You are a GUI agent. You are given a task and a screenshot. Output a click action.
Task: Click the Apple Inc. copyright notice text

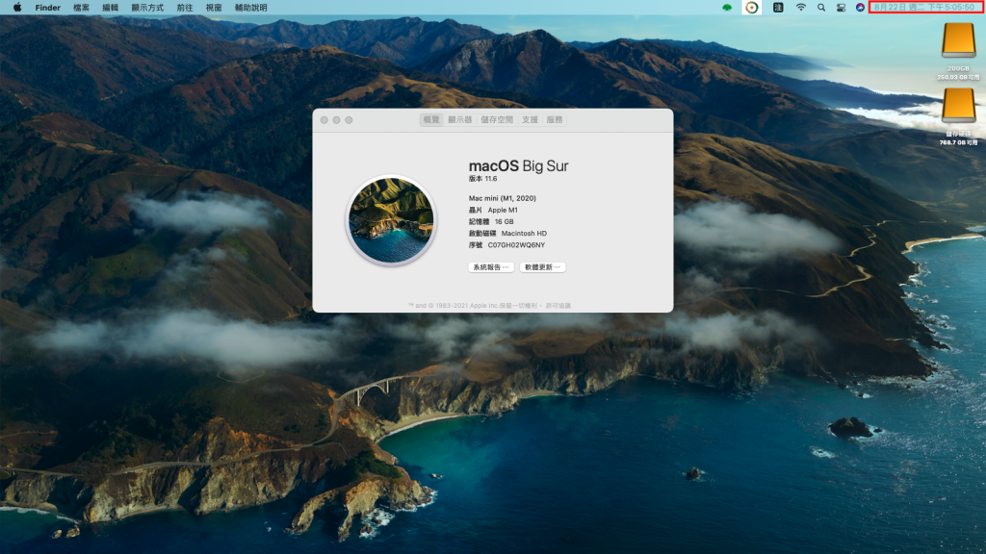(475, 305)
